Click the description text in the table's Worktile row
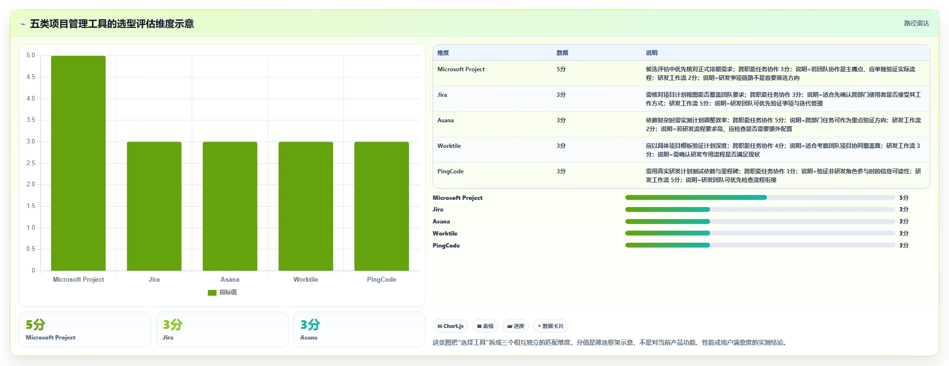 click(783, 150)
